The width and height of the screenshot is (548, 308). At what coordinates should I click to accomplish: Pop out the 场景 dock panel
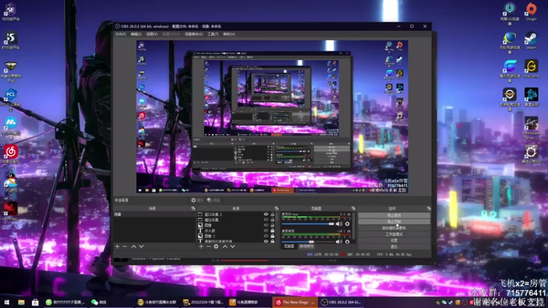point(193,209)
